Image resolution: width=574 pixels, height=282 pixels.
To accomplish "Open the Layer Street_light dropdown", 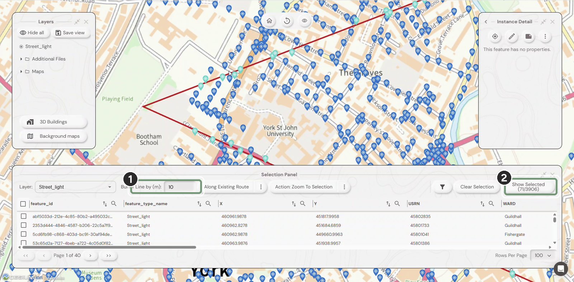I will pyautogui.click(x=75, y=187).
